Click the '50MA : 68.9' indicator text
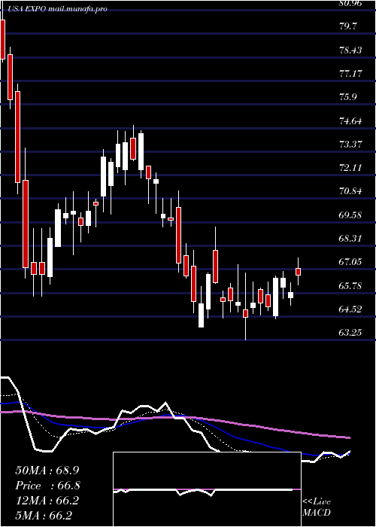 point(47,471)
